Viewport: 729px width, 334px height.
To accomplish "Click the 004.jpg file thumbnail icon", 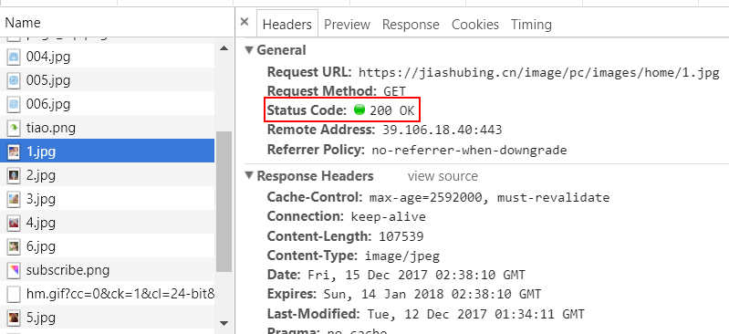I will (x=14, y=57).
